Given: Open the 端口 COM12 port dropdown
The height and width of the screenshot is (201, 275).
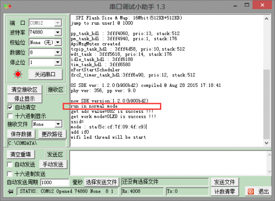Looking at the screenshot, I should pos(58,23).
